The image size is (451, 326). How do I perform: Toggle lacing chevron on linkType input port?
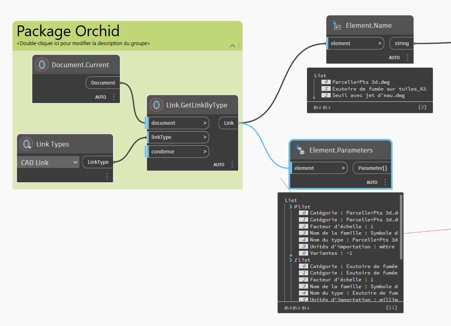coord(205,137)
